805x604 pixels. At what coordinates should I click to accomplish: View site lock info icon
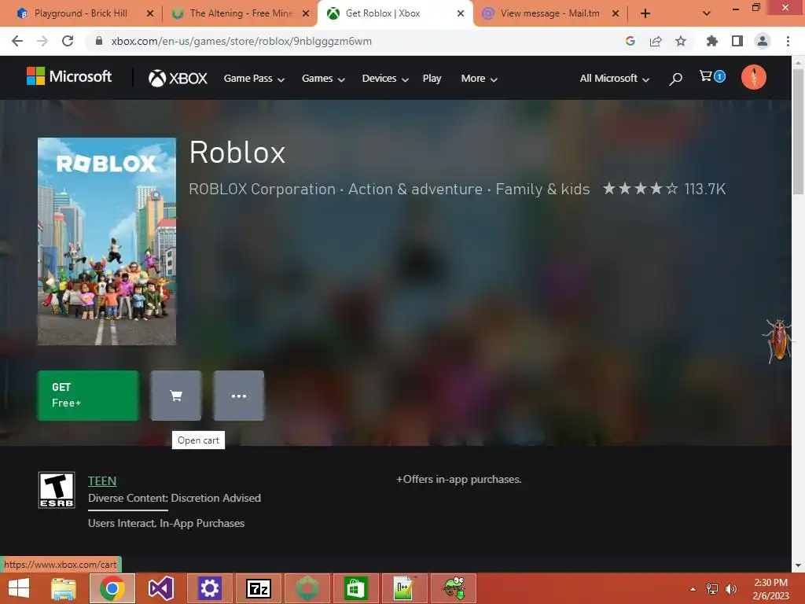pyautogui.click(x=99, y=41)
